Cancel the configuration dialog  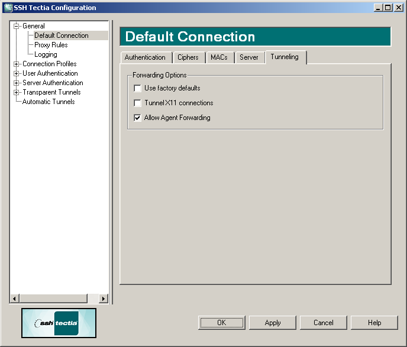(x=324, y=323)
